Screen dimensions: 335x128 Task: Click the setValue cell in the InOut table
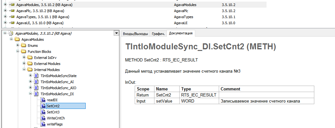tap(163, 101)
